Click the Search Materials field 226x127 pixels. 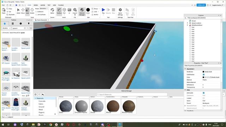pos(132,95)
